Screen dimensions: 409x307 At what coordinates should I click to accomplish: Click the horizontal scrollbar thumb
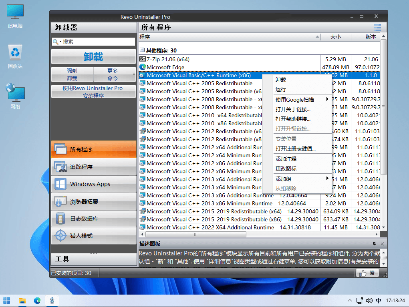[x=195, y=235]
